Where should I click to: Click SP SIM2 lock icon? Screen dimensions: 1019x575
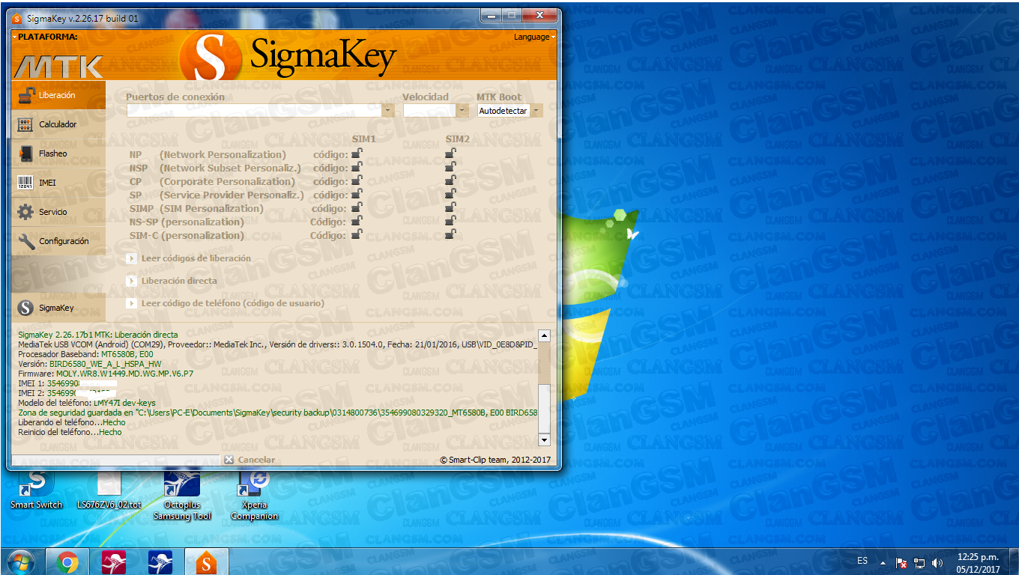pos(450,195)
